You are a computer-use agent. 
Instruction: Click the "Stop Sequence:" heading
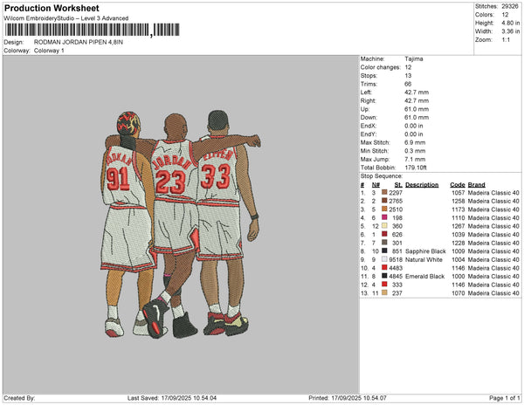pyautogui.click(x=382, y=176)
